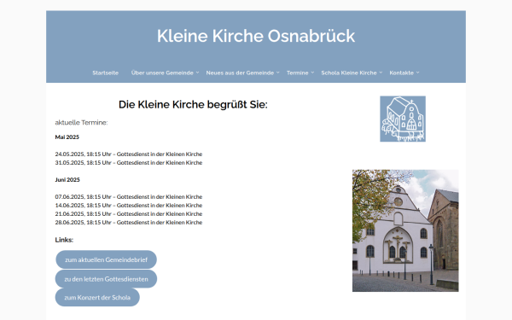Select the 31.05.2025 Gottesdienst entry
This screenshot has height=320, width=512.
click(x=129, y=163)
